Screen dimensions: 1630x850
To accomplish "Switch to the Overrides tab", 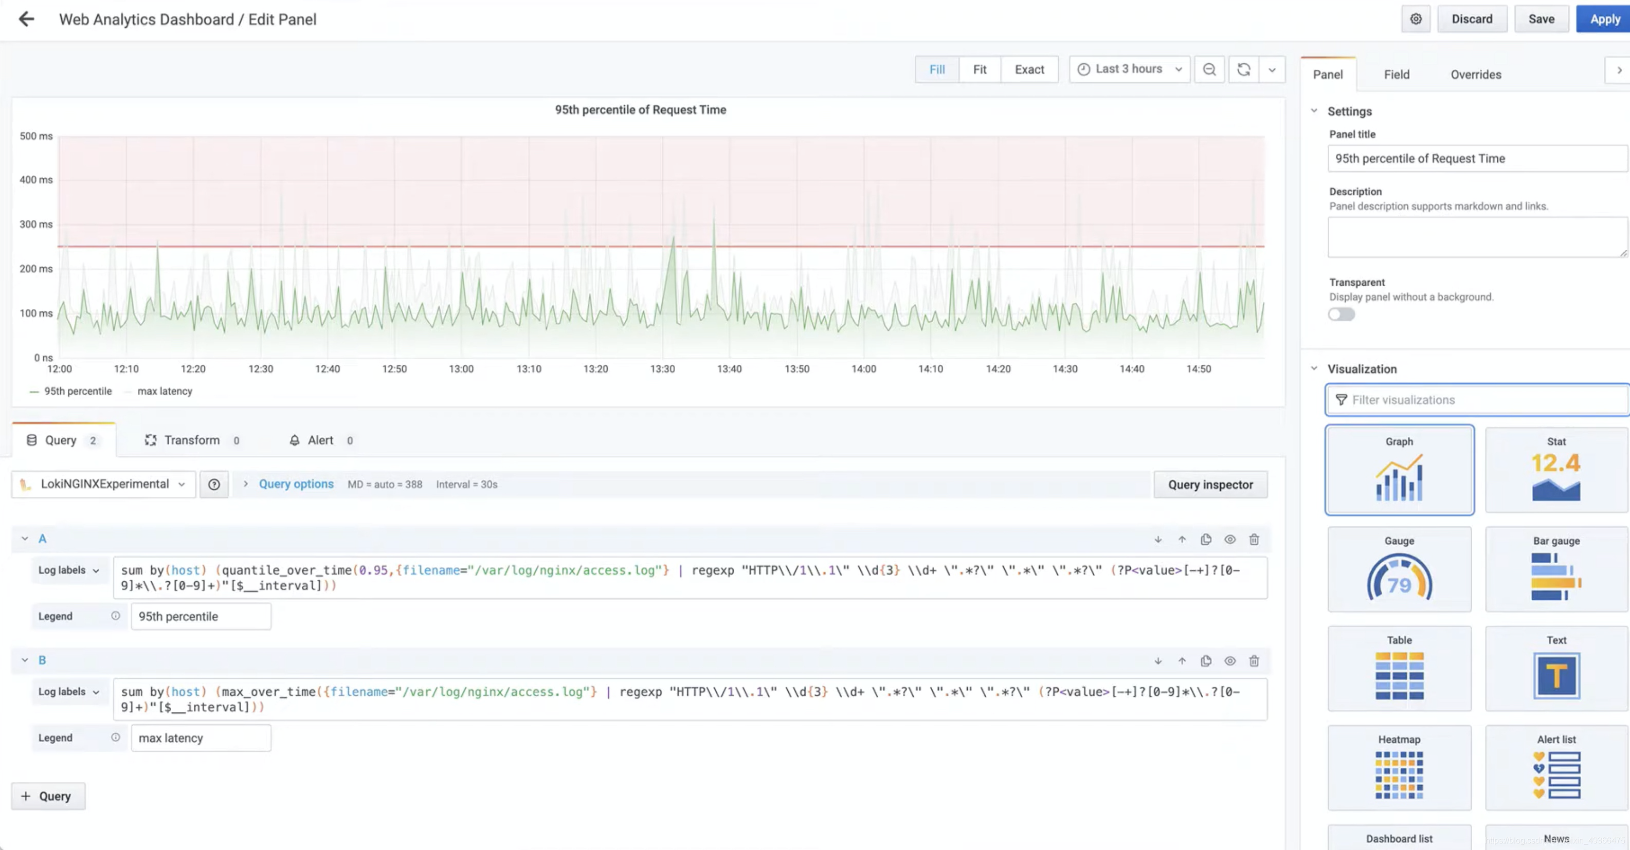I will point(1477,75).
